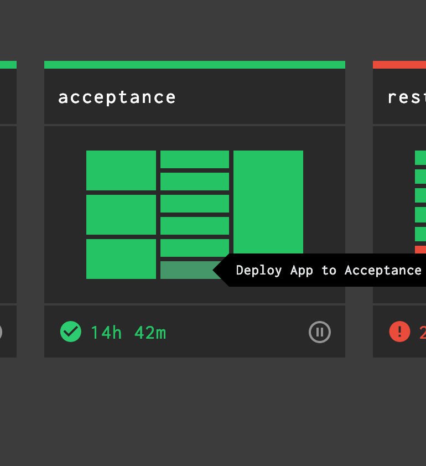Click the red error exclamation icon

coord(399,332)
